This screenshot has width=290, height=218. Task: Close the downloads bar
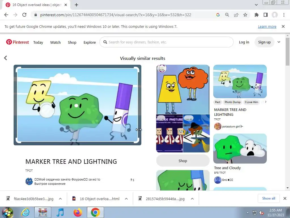tap(285, 198)
